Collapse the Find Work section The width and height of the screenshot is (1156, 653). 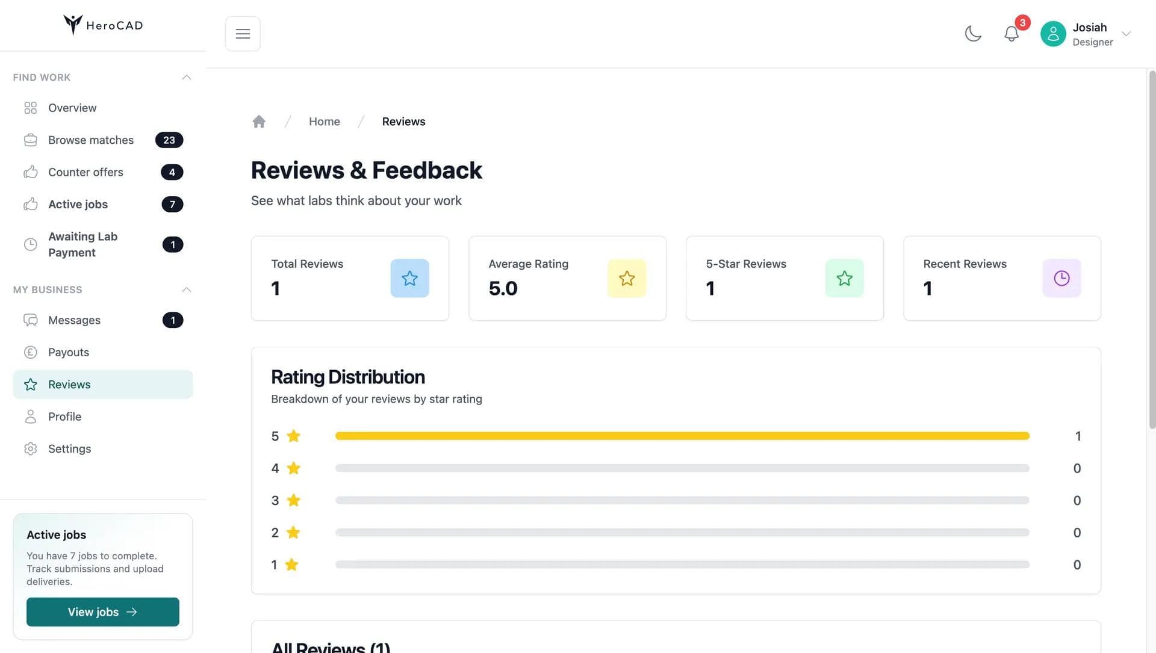[187, 77]
